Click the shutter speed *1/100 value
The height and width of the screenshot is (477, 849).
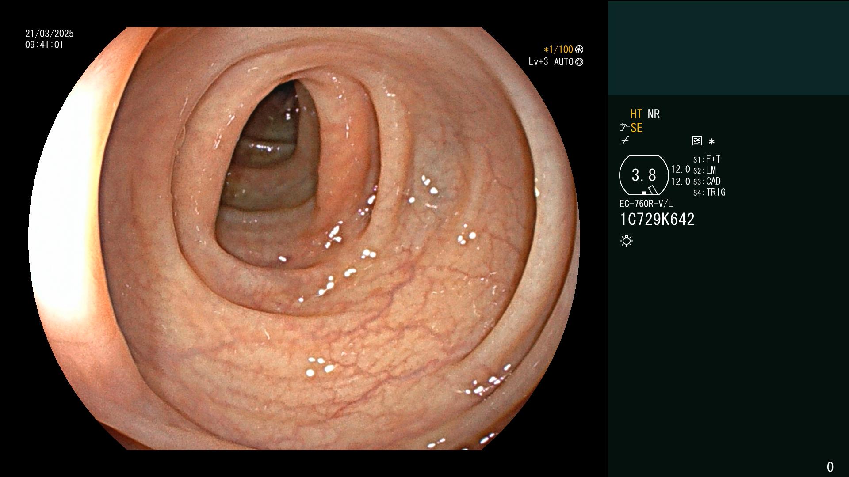click(558, 49)
